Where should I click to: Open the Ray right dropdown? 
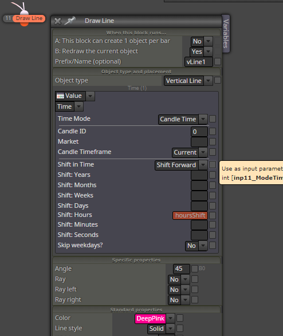pyautogui.click(x=179, y=300)
